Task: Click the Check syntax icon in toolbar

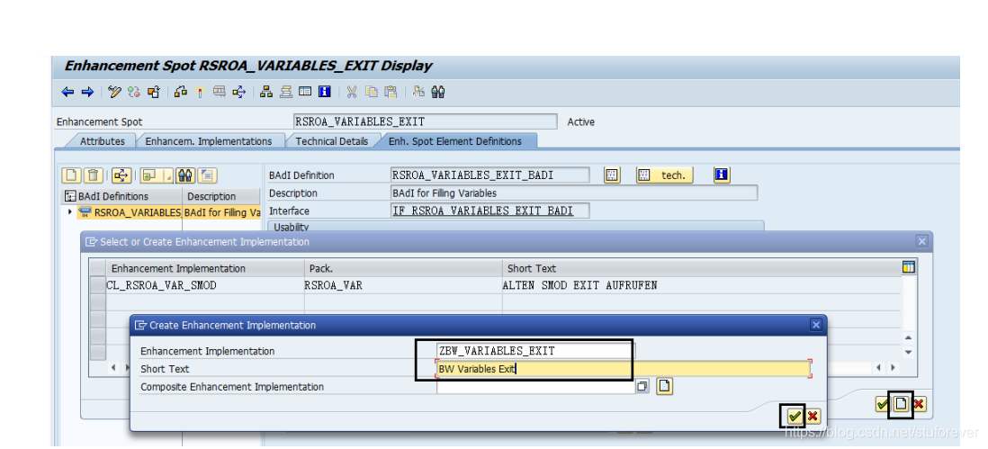Action: (x=181, y=93)
